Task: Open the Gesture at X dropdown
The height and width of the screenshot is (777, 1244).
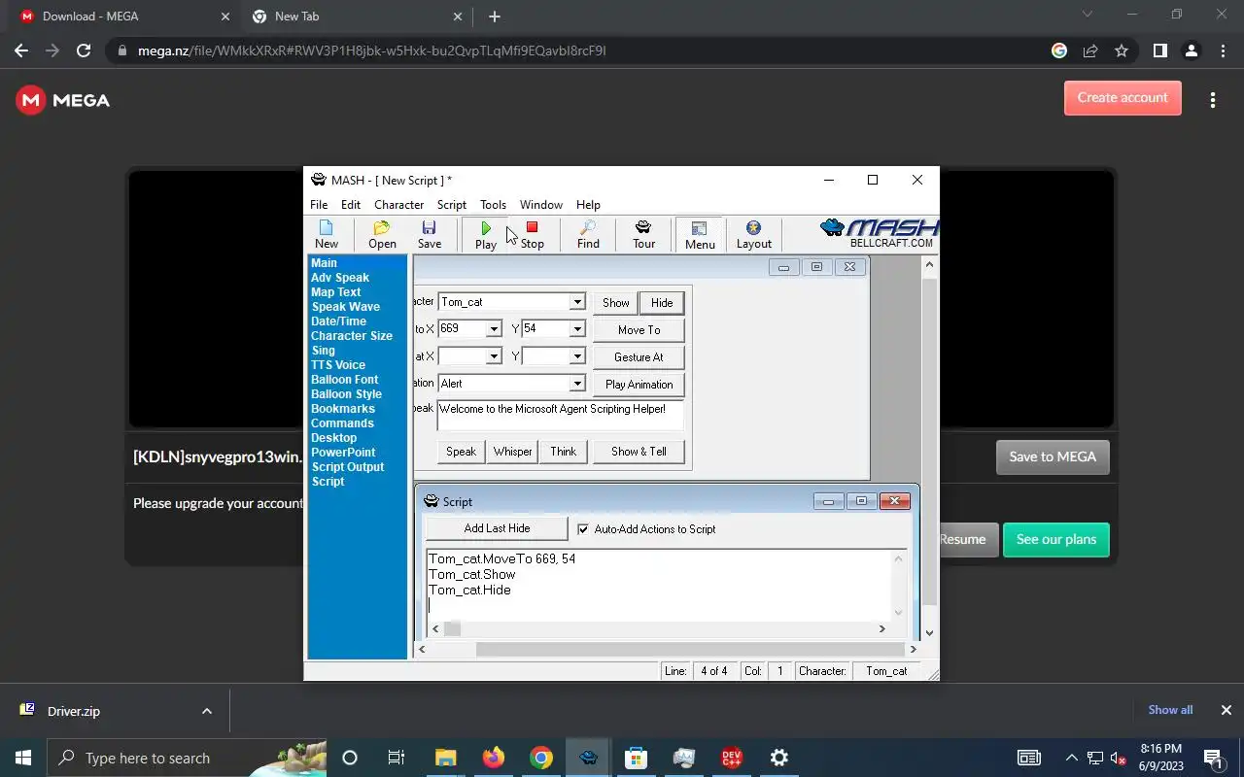Action: [x=494, y=356]
